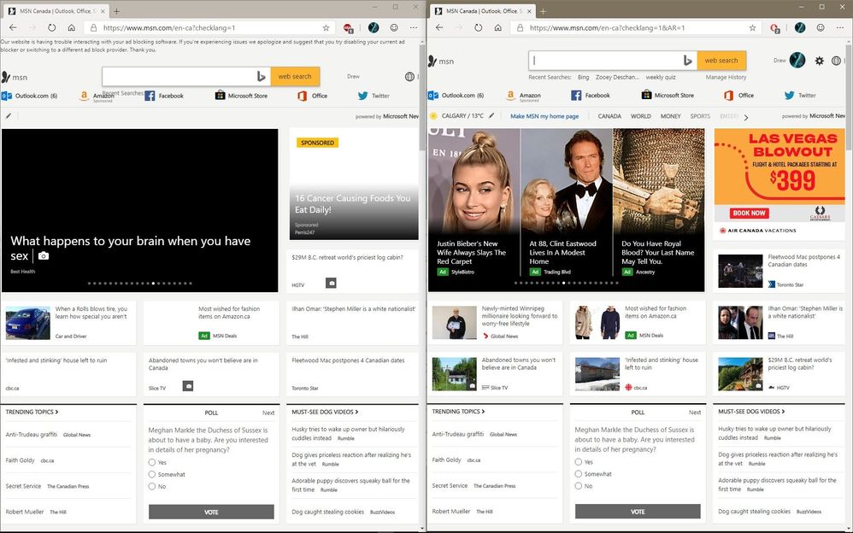853x533 pixels.
Task: Select the SPORTS news category in the right window
Action: 700,116
